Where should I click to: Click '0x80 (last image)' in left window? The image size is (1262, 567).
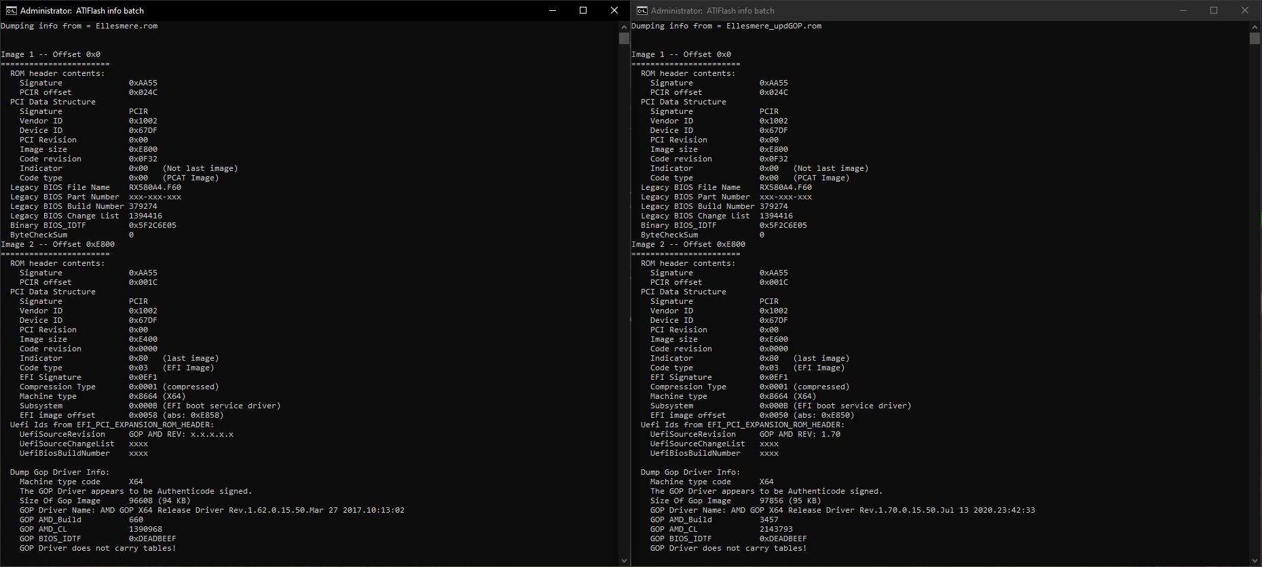[x=174, y=358]
